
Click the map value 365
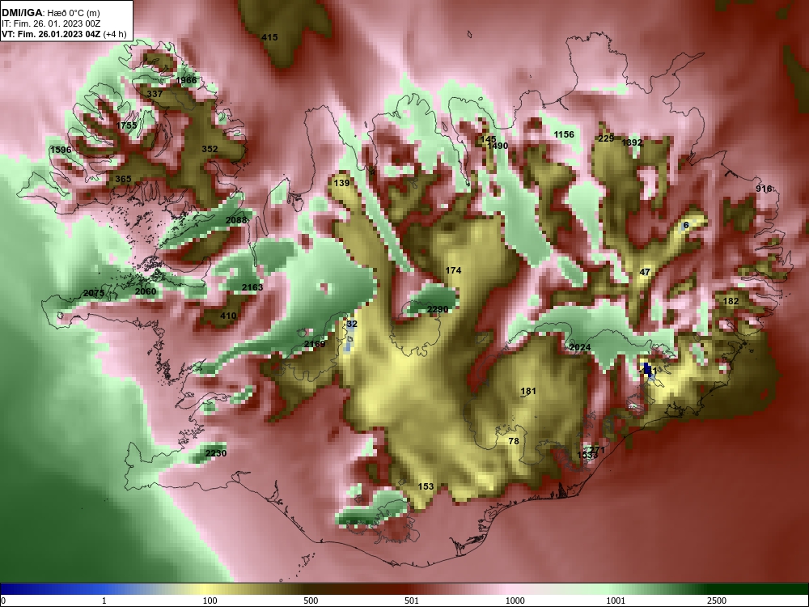coord(123,179)
